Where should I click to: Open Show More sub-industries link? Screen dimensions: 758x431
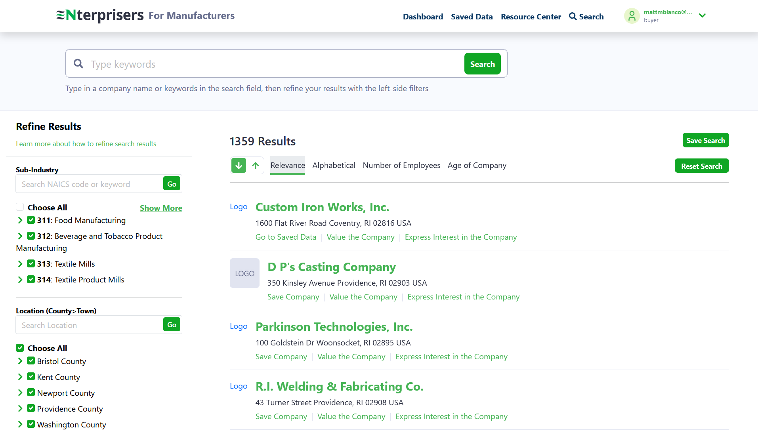point(161,208)
